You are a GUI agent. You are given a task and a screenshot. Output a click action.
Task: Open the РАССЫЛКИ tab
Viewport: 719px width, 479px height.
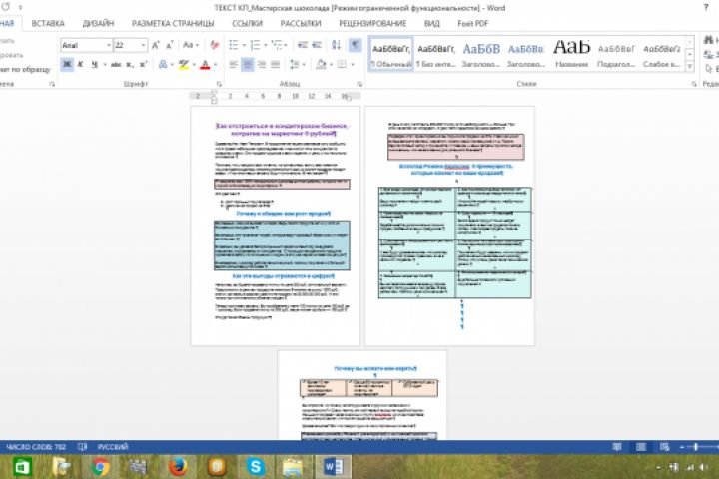tap(301, 23)
